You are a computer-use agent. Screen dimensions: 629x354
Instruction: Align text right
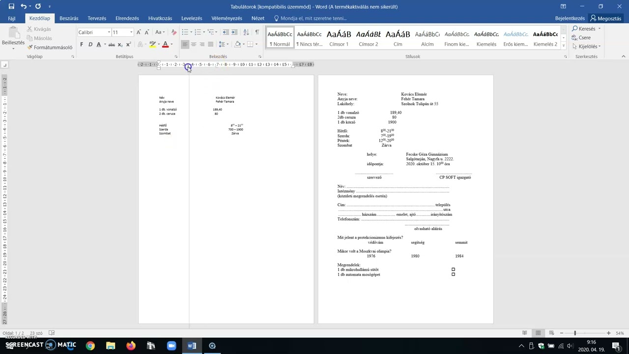(202, 44)
